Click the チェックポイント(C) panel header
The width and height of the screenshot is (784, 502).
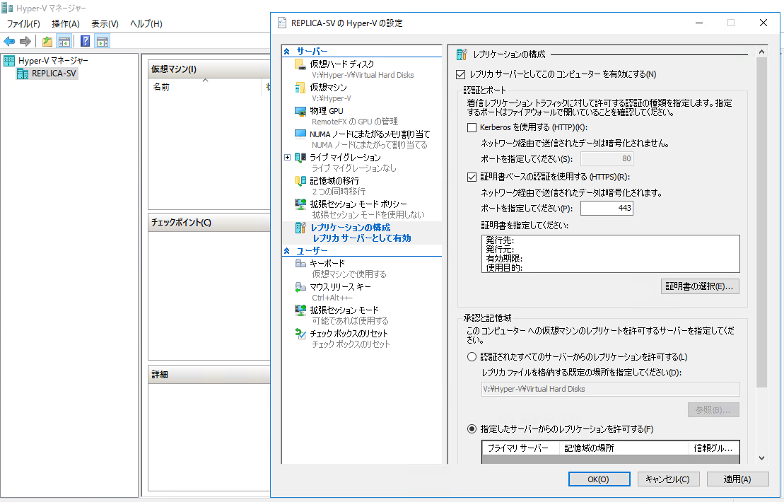[x=209, y=223]
